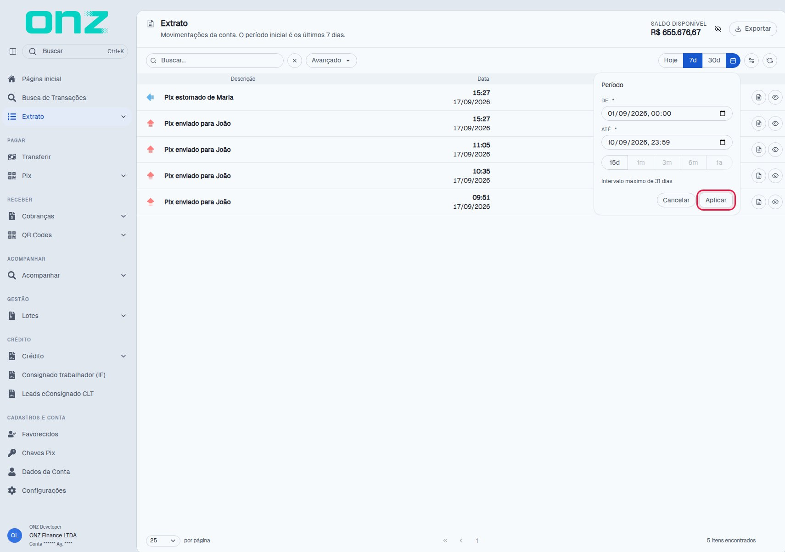Open Busca de Transações
Viewport: 785px width, 552px height.
tap(67, 98)
